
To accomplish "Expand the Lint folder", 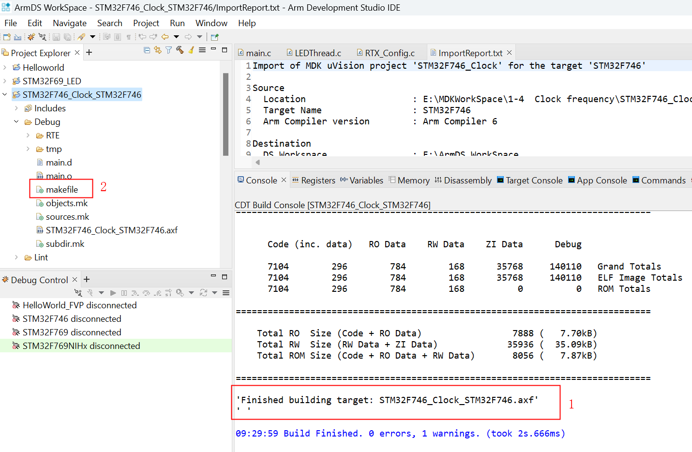I will [x=16, y=257].
